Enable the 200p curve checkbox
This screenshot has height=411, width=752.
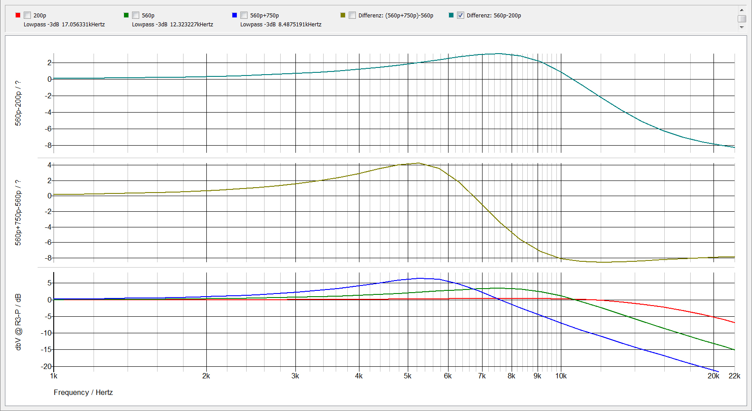27,15
